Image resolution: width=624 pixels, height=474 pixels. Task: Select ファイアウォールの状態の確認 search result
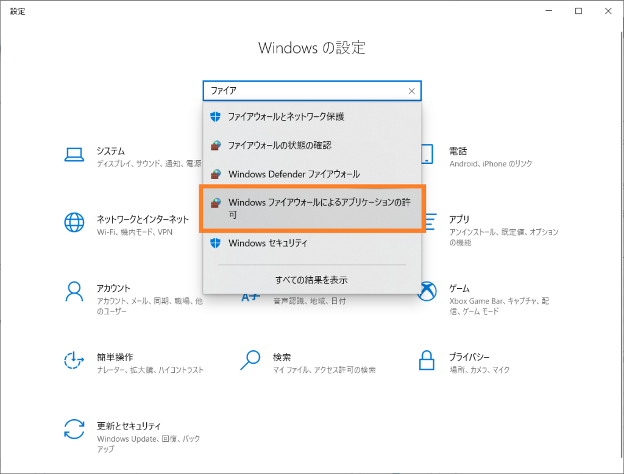click(x=312, y=145)
